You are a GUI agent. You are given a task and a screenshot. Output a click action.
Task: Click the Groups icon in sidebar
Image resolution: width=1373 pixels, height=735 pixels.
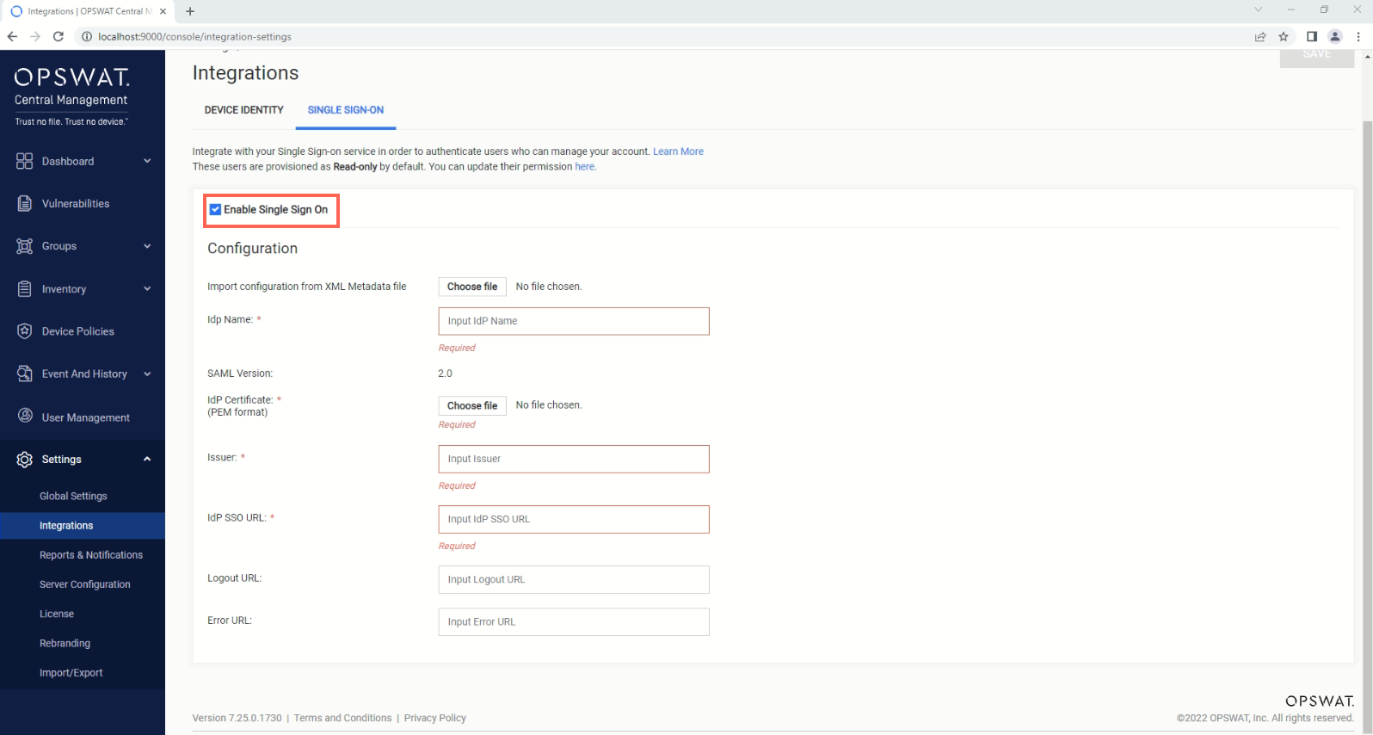[24, 246]
